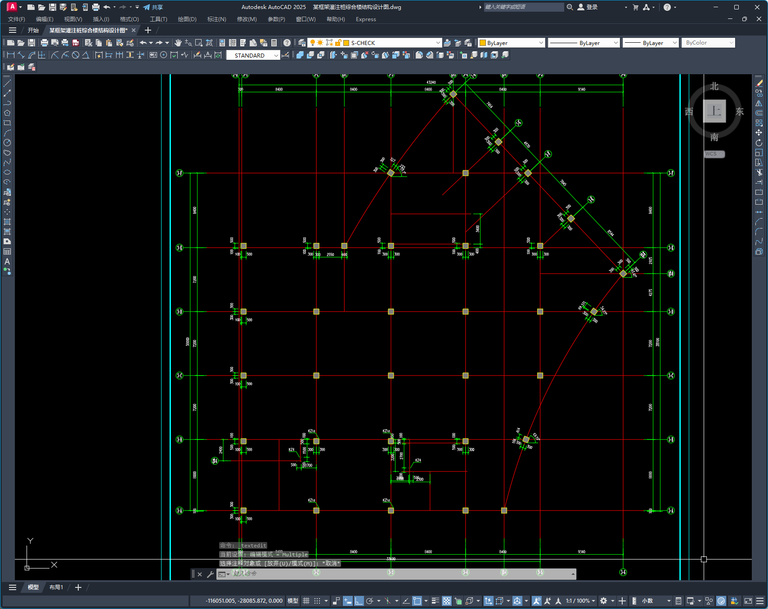Expand the application menu arrow beside A logo
768x609 pixels.
click(x=20, y=7)
